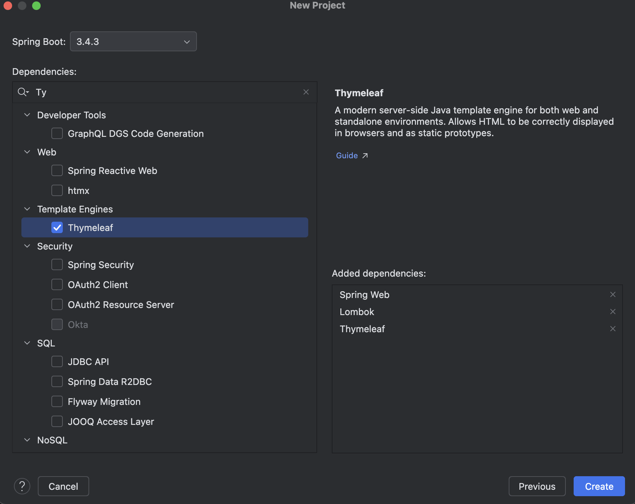The image size is (635, 504).
Task: Collapse the SQL category
Action: (27, 343)
